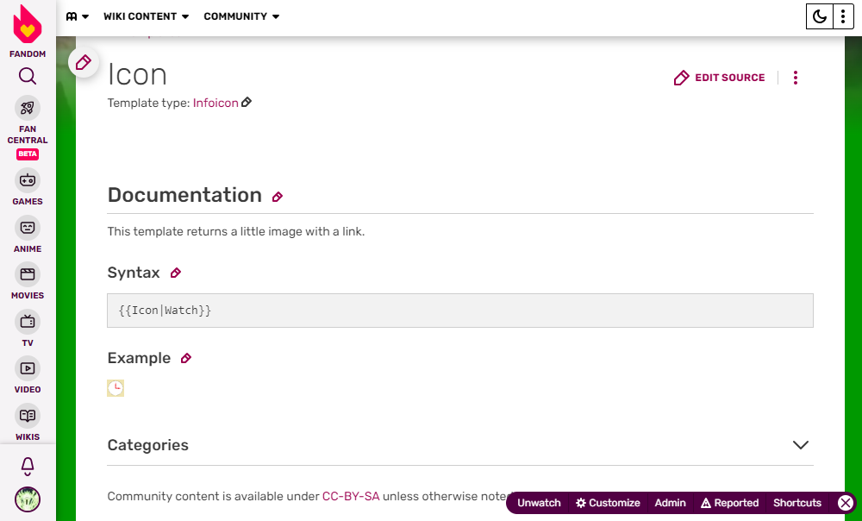Image resolution: width=862 pixels, height=521 pixels.
Task: Open the Fandom search icon
Action: (x=28, y=77)
